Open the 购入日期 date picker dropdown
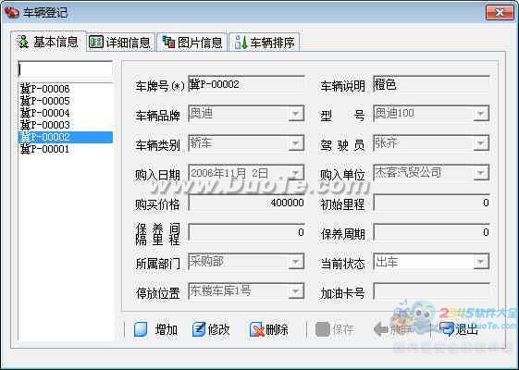The image size is (519, 370). tap(295, 173)
